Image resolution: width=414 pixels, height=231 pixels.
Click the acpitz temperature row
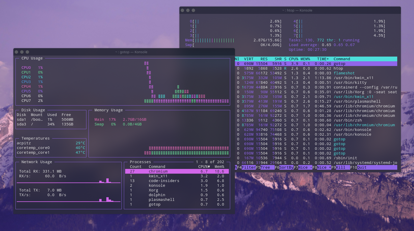pyautogui.click(x=51, y=143)
